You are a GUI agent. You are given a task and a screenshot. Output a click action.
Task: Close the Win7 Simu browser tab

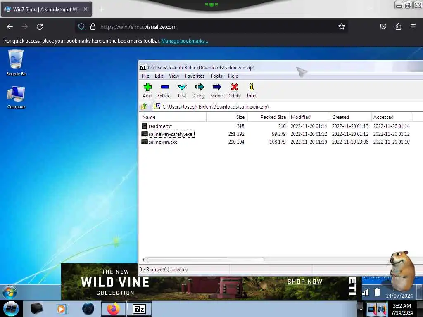(x=86, y=9)
